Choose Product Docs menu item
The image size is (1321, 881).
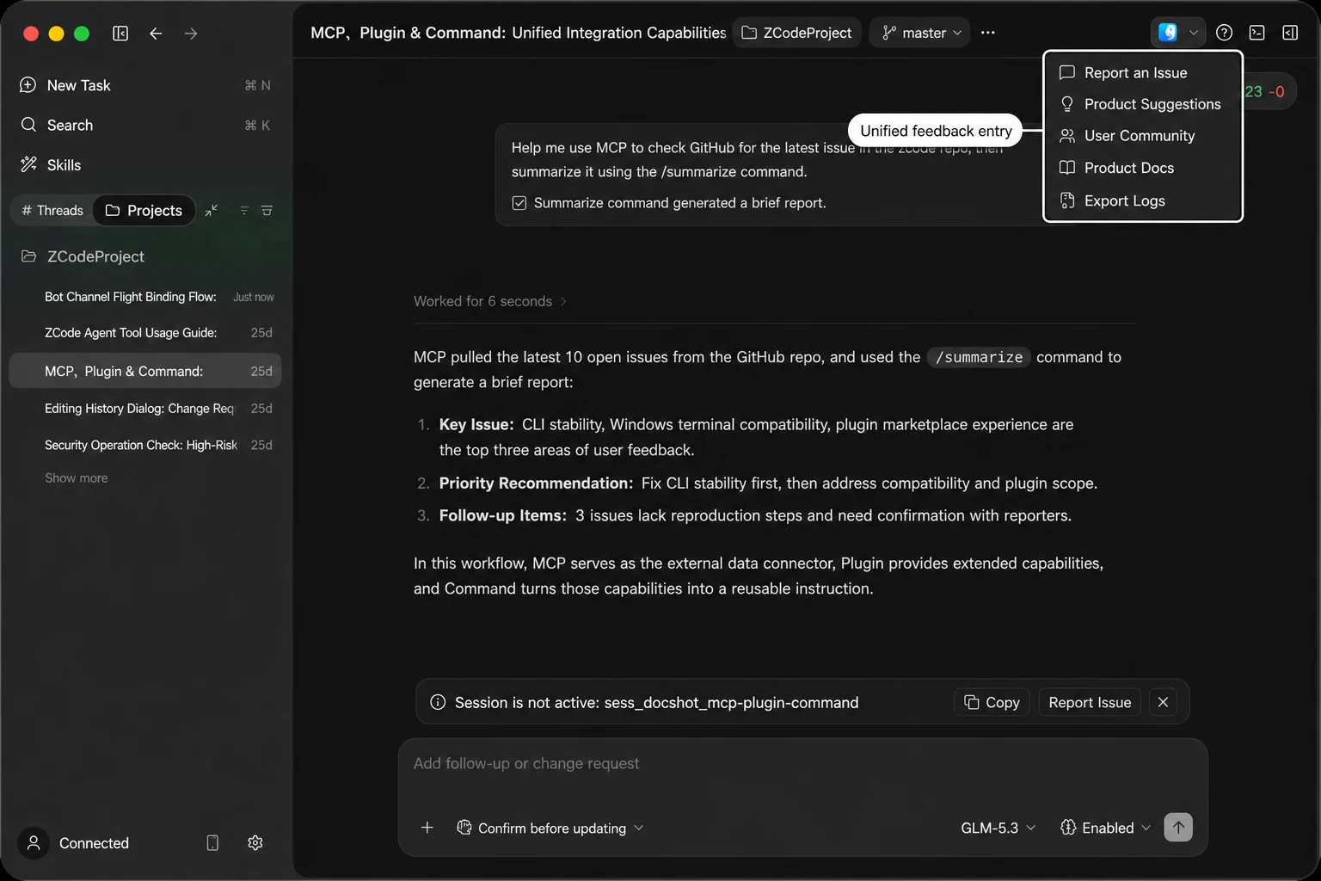1142,168
